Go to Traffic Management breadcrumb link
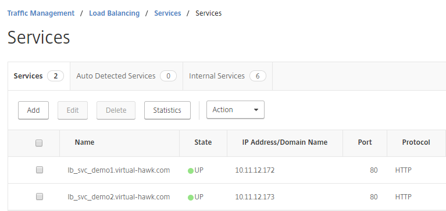 tap(41, 13)
